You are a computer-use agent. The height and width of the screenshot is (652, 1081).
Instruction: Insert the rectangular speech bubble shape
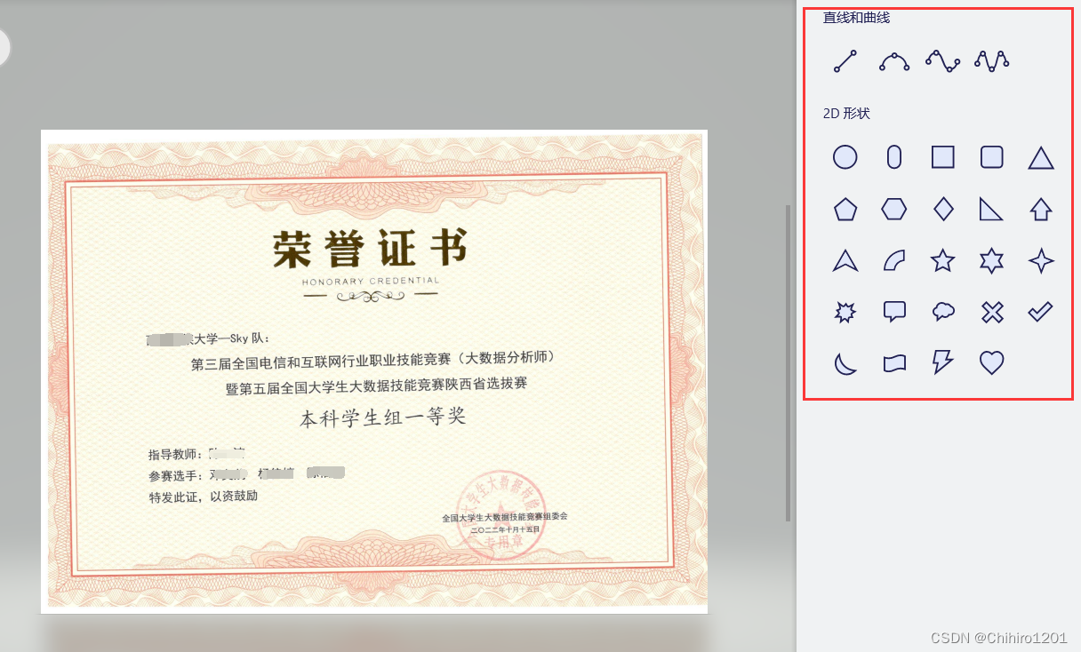point(894,312)
